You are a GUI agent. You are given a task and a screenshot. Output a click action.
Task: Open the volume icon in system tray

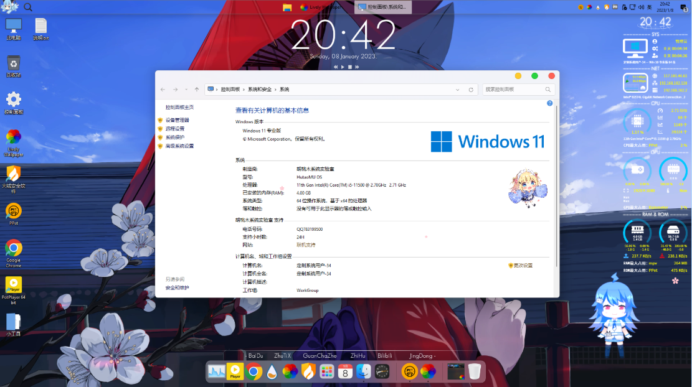tap(640, 7)
